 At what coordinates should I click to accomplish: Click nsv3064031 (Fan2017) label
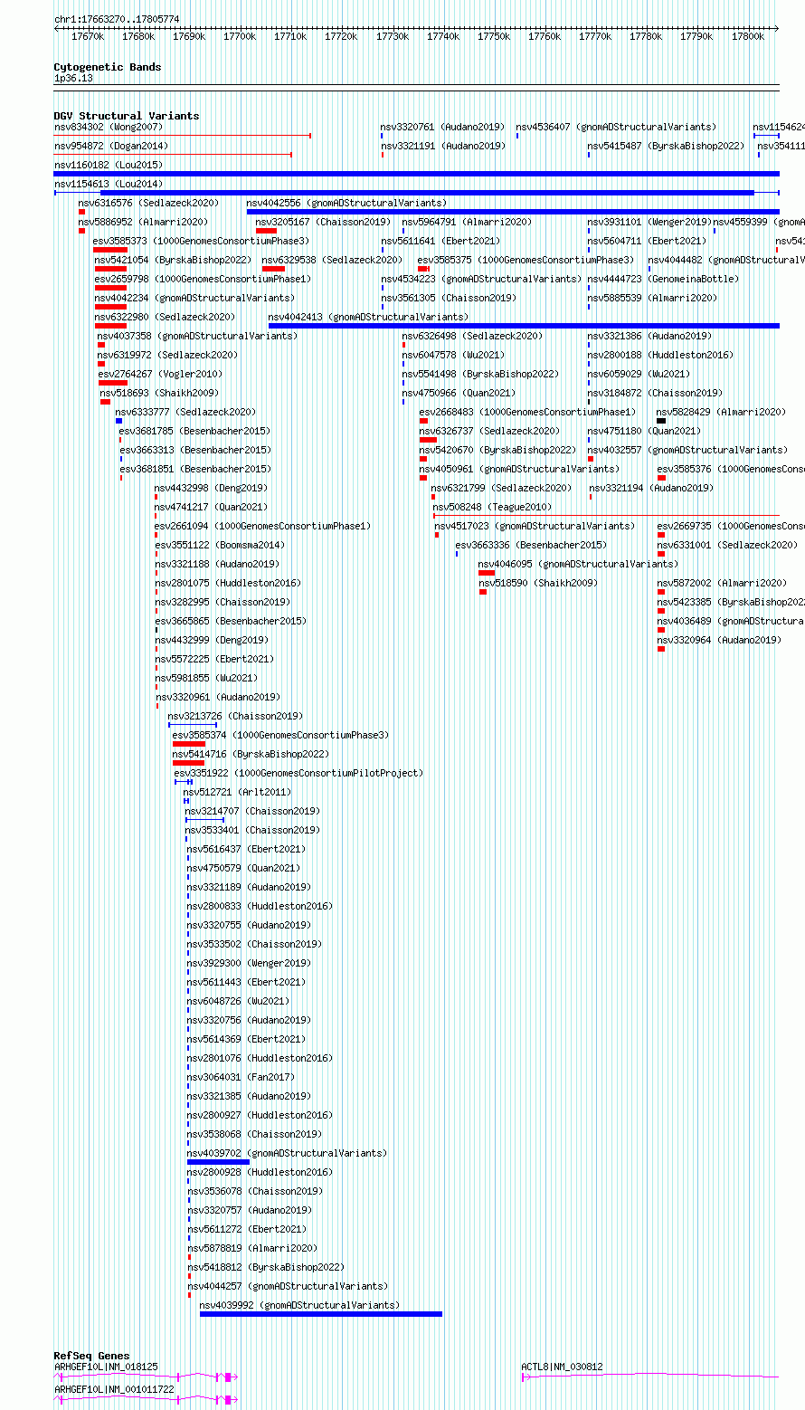(241, 1077)
